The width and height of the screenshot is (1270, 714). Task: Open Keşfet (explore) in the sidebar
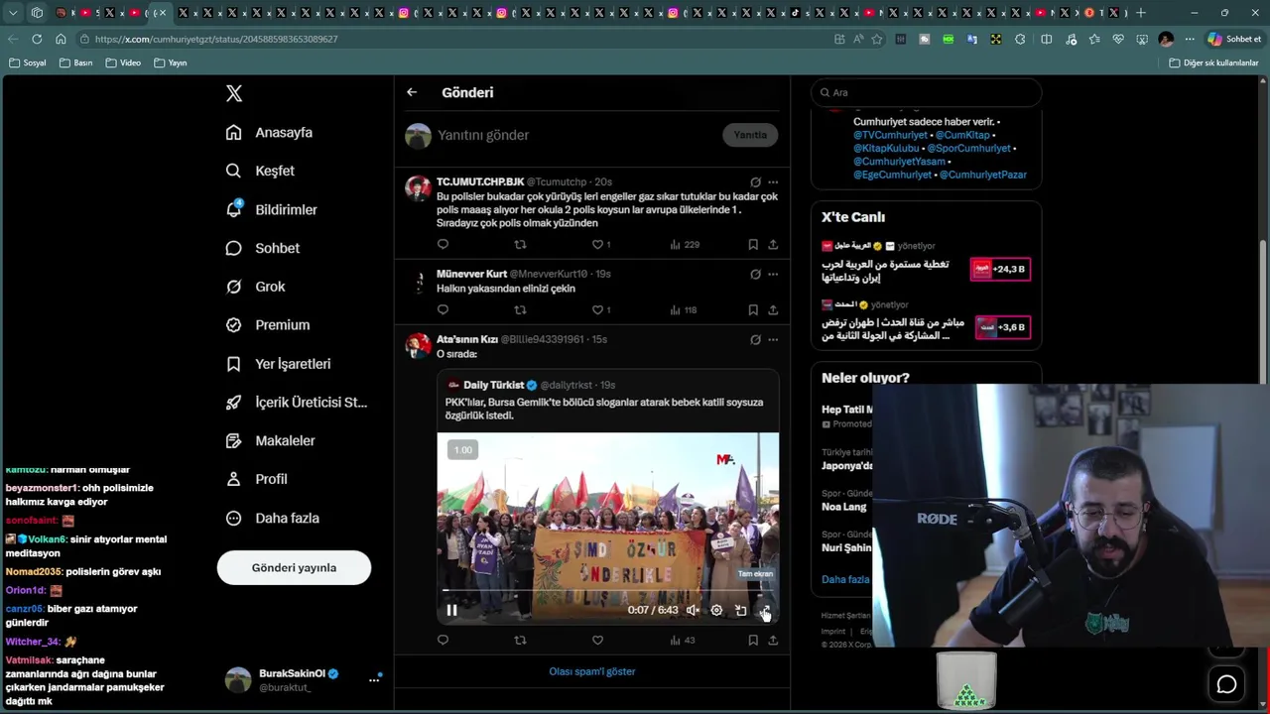click(x=260, y=171)
